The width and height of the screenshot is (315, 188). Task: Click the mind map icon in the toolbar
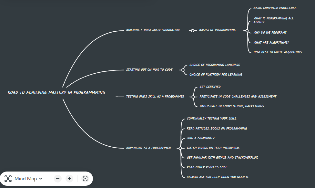tap(7, 179)
